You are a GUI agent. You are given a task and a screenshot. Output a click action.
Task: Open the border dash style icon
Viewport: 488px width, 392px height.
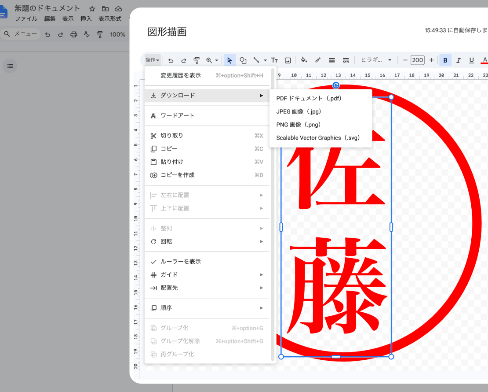coord(346,60)
